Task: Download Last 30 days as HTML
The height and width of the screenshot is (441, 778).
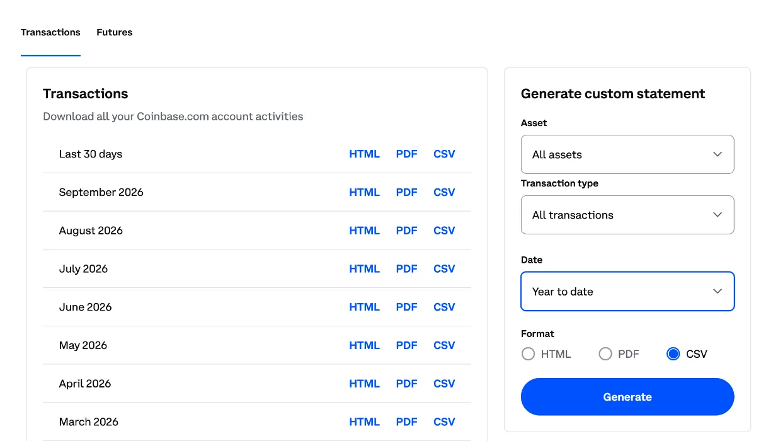Action: pos(364,154)
